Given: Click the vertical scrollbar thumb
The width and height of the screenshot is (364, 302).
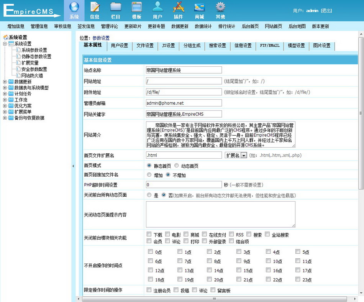Looking at the screenshot, I should (361, 113).
